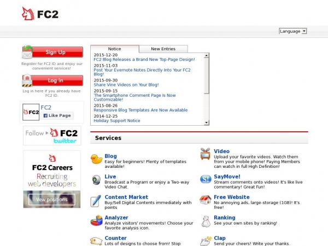Viewport: 328px width, 246px height.
Task: Open the Language dropdown
Action: tap(292, 31)
